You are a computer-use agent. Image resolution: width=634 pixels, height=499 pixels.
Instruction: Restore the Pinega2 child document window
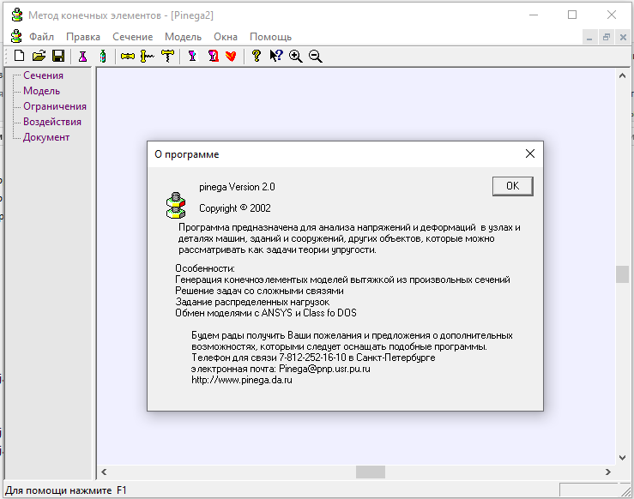(606, 37)
